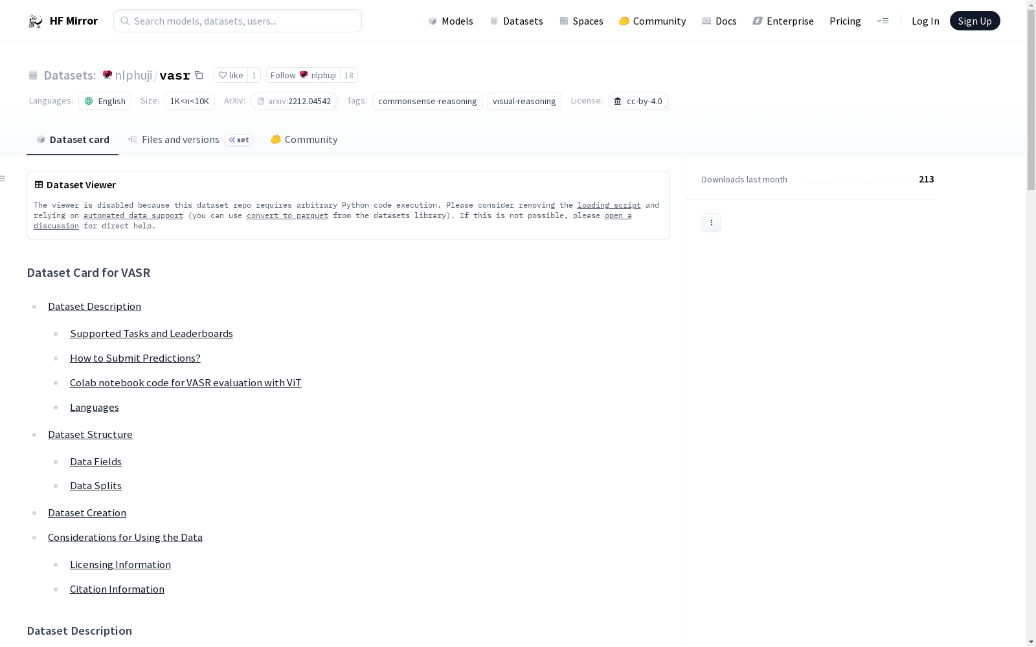Screen dimensions: 1036x647
Task: Open Docs
Action: tap(719, 21)
